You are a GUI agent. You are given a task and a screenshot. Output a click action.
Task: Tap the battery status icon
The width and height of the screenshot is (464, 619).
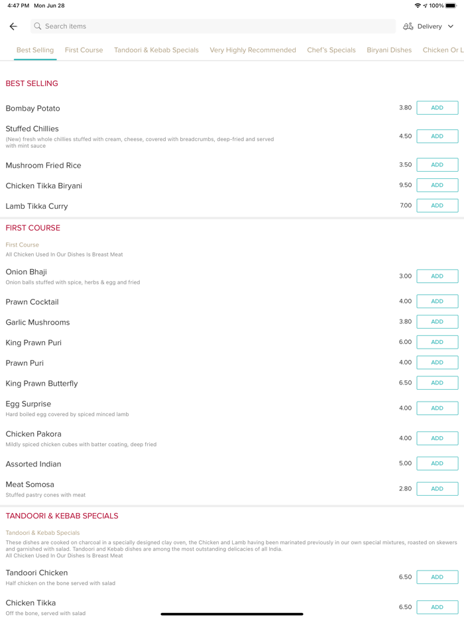tap(451, 6)
